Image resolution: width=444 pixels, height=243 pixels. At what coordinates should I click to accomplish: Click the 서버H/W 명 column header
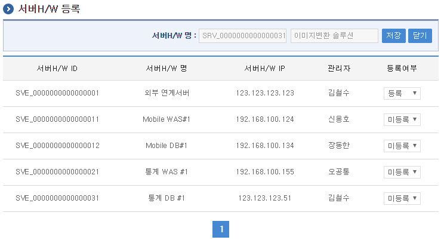pyautogui.click(x=166, y=68)
